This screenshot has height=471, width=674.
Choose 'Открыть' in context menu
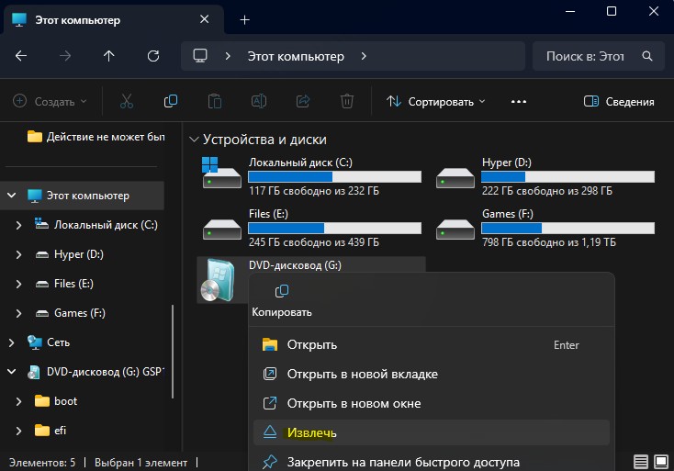click(432, 344)
